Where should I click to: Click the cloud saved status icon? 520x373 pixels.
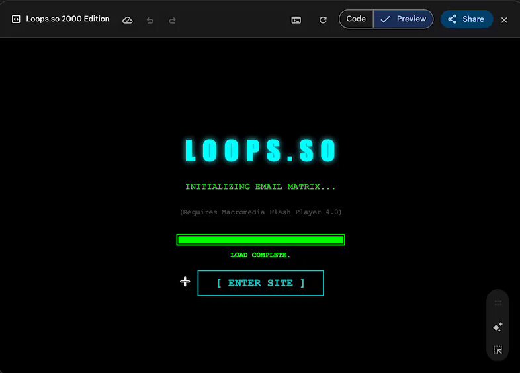point(127,21)
